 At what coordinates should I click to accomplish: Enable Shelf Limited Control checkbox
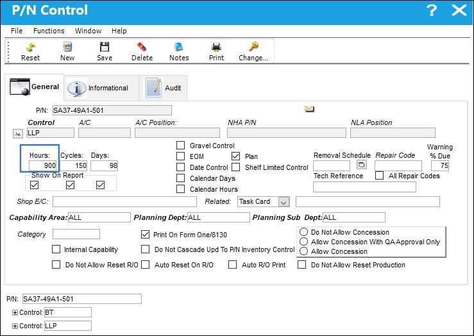pos(235,167)
